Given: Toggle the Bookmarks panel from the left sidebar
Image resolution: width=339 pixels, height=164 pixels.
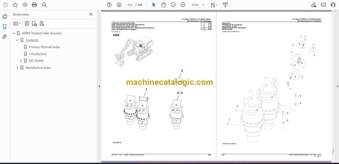Looking at the screenshot, I should 5,27.
